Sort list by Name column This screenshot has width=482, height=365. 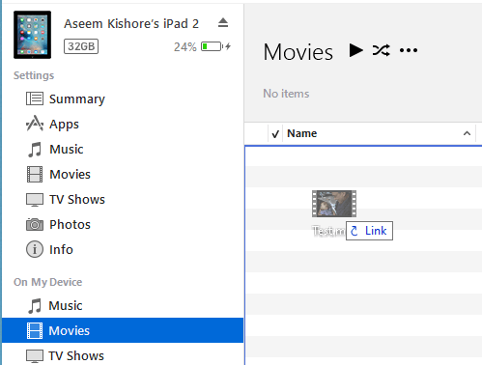click(302, 133)
